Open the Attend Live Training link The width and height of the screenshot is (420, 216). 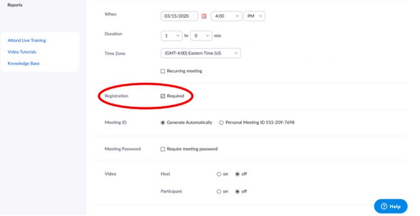(x=27, y=40)
